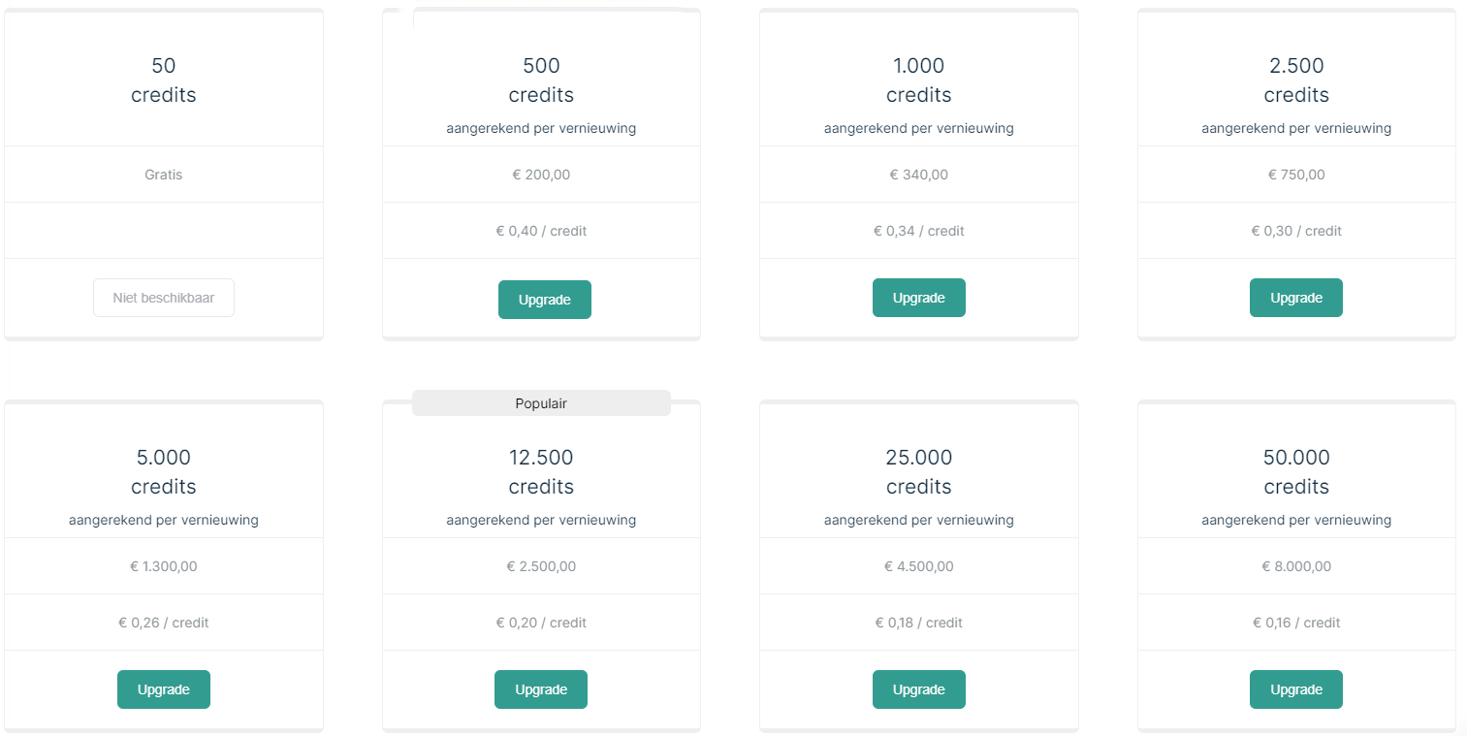
Task: Upgrade to the 1.000 credits plan
Action: (918, 298)
